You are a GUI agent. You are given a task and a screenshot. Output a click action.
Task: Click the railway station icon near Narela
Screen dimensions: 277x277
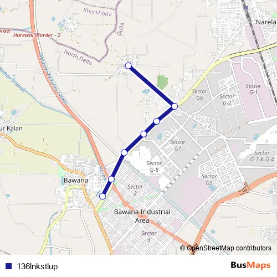click(x=247, y=8)
